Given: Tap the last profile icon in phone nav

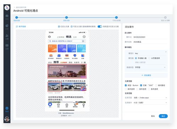Looking at the screenshot, I should pos(84,105).
